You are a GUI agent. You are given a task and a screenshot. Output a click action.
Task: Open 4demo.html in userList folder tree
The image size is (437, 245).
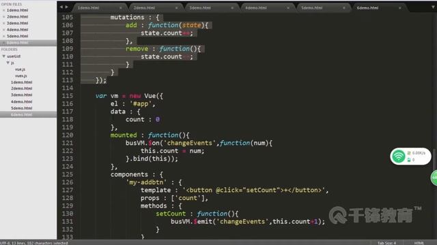pos(21,101)
